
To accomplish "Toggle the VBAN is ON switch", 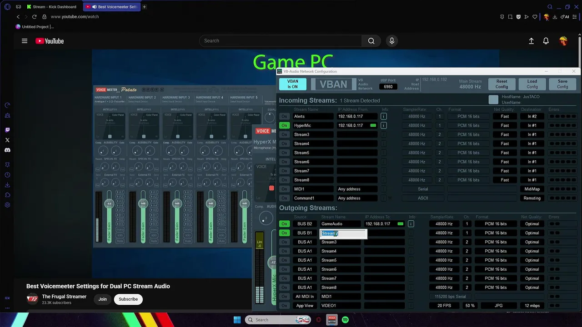I will tap(292, 84).
